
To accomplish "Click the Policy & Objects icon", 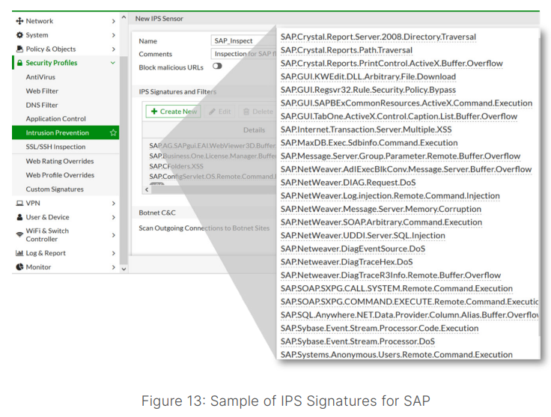I will 19,49.
